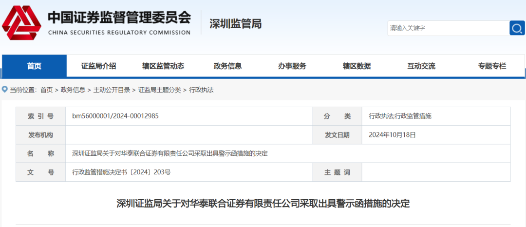
Task: Open the 专题专栏 navigation item
Action: [x=492, y=66]
